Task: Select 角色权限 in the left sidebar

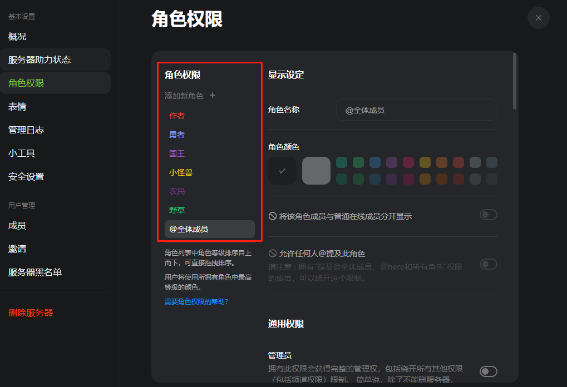Action: (55, 83)
